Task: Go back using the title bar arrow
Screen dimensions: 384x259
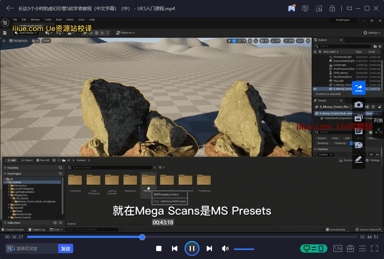Action: pos(10,8)
